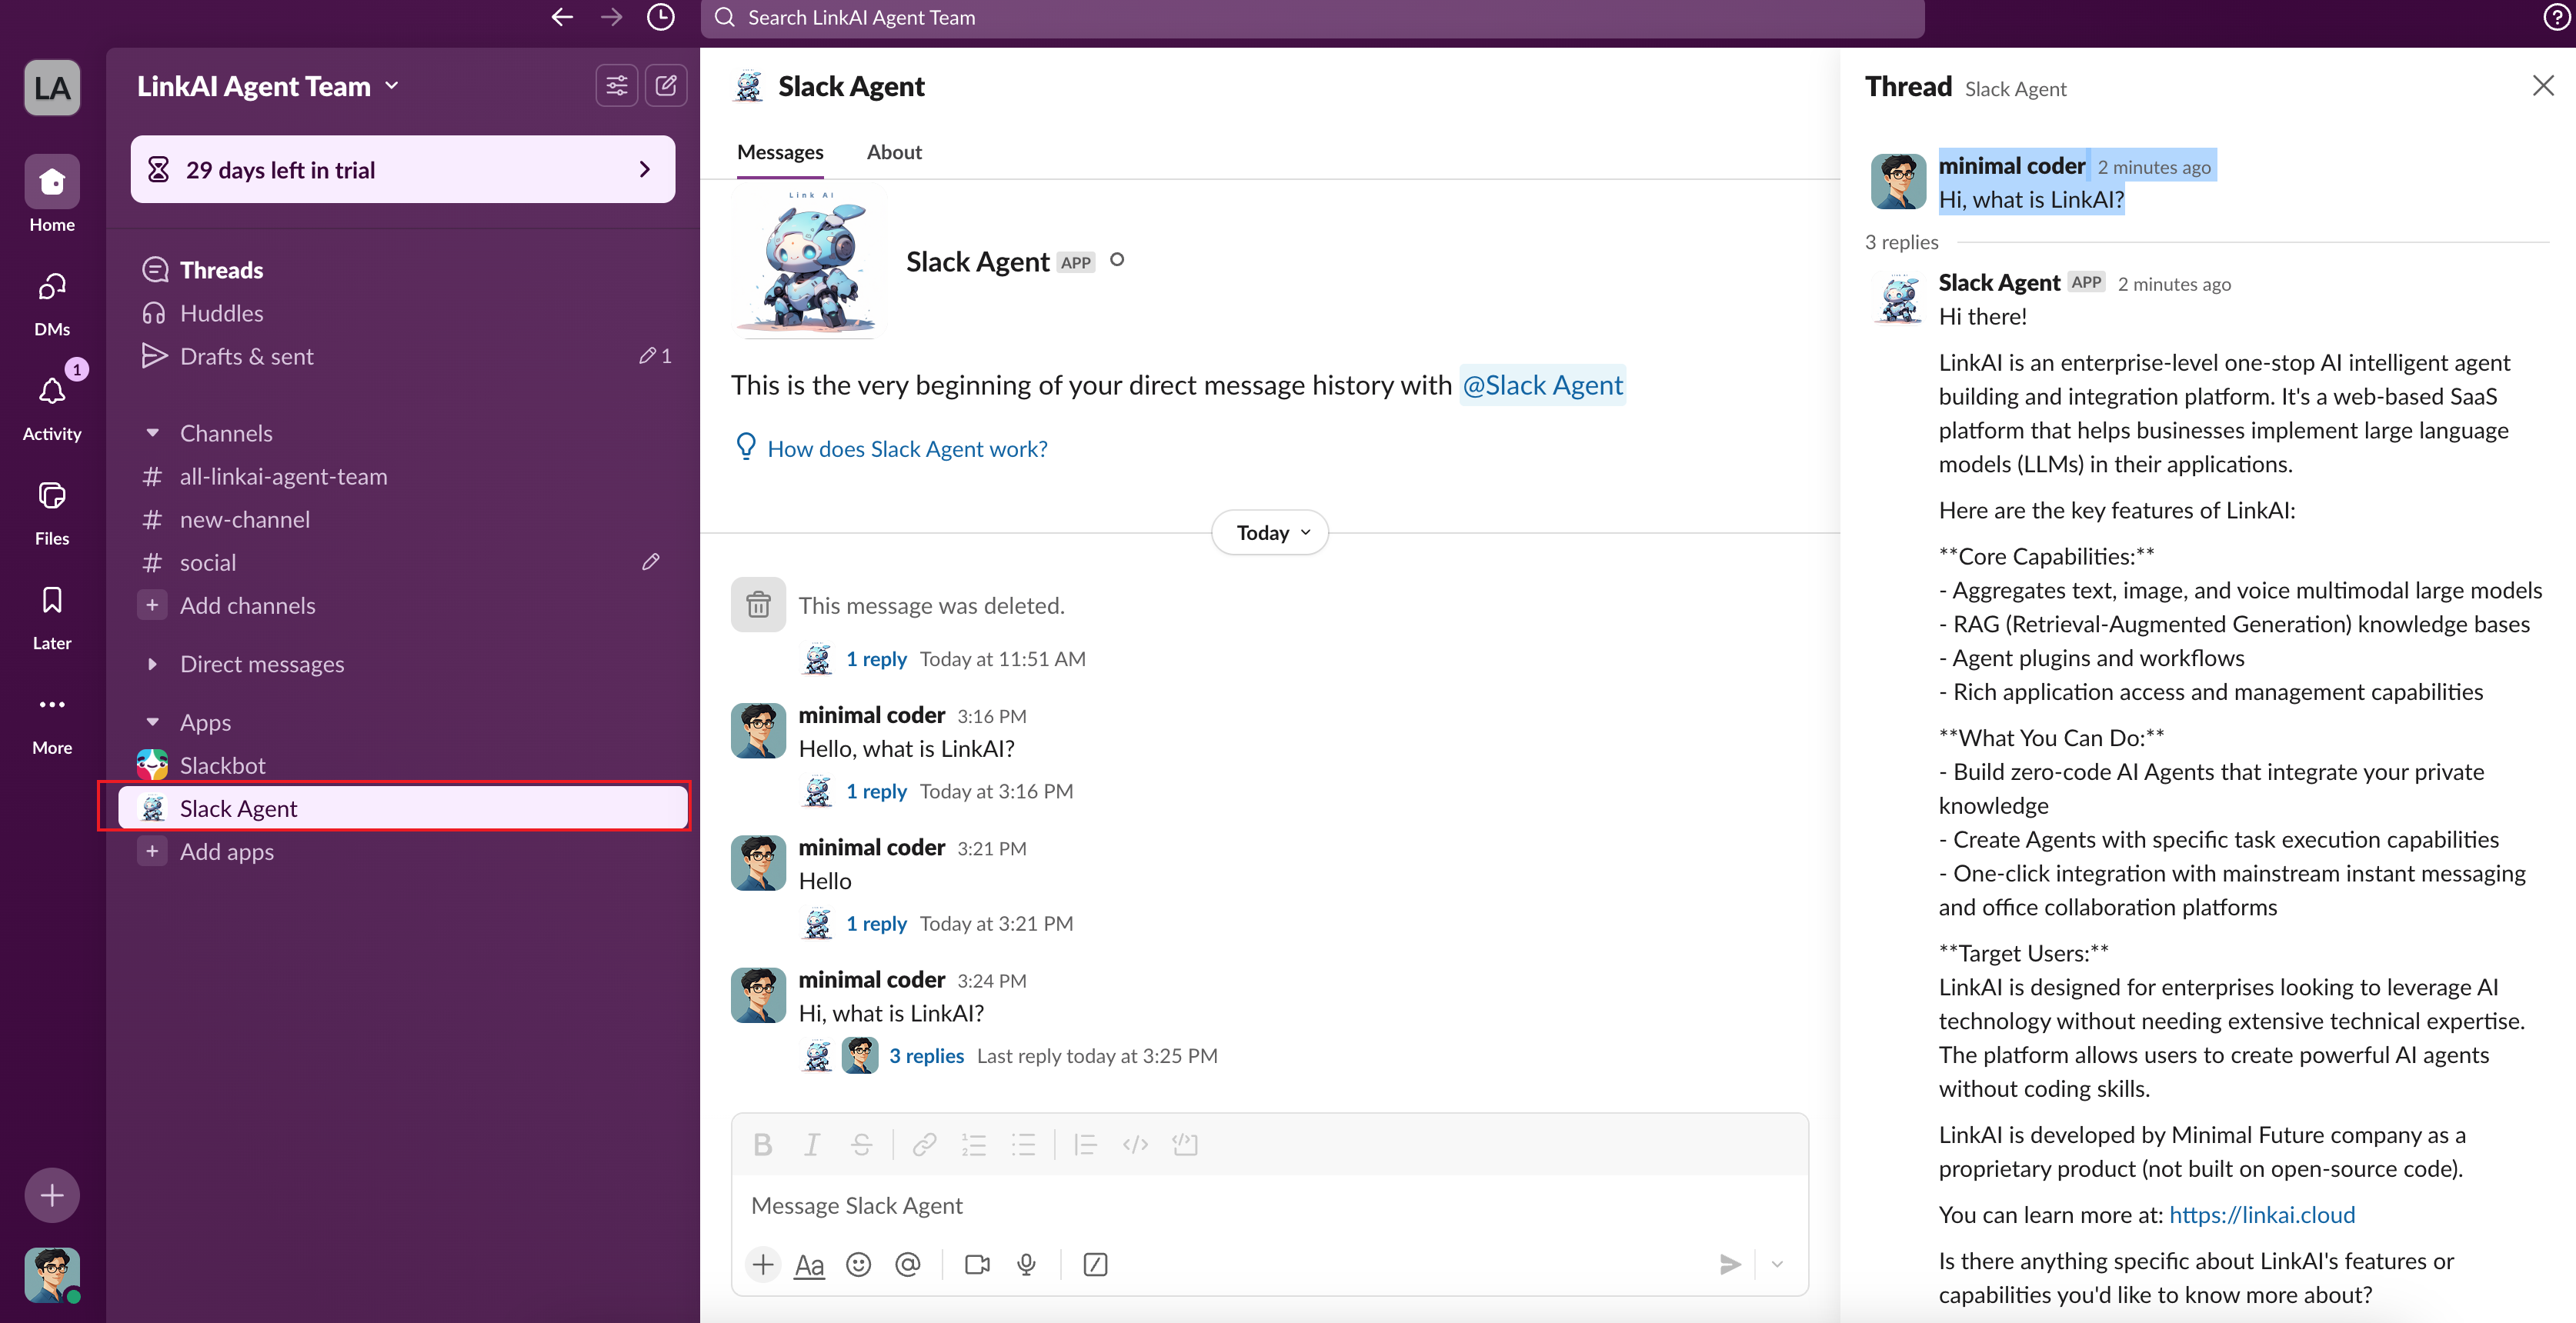
Task: Record a video clip
Action: pyautogui.click(x=977, y=1265)
